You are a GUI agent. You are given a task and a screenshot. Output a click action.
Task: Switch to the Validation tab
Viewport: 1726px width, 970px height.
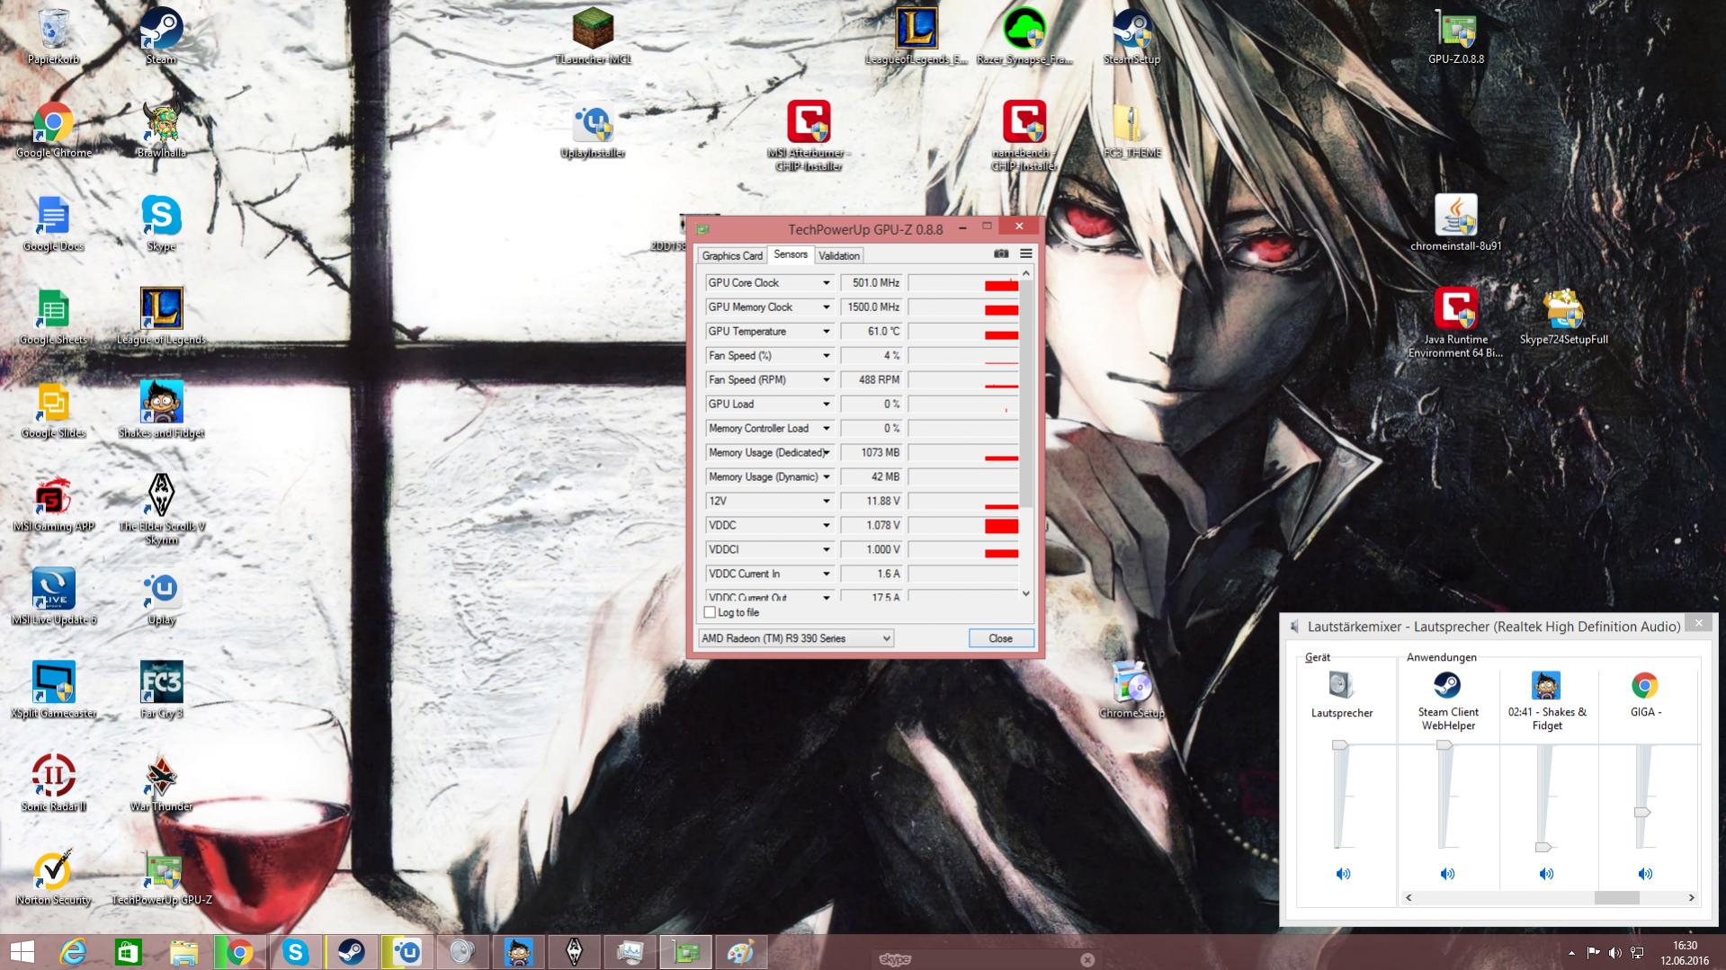coord(839,255)
